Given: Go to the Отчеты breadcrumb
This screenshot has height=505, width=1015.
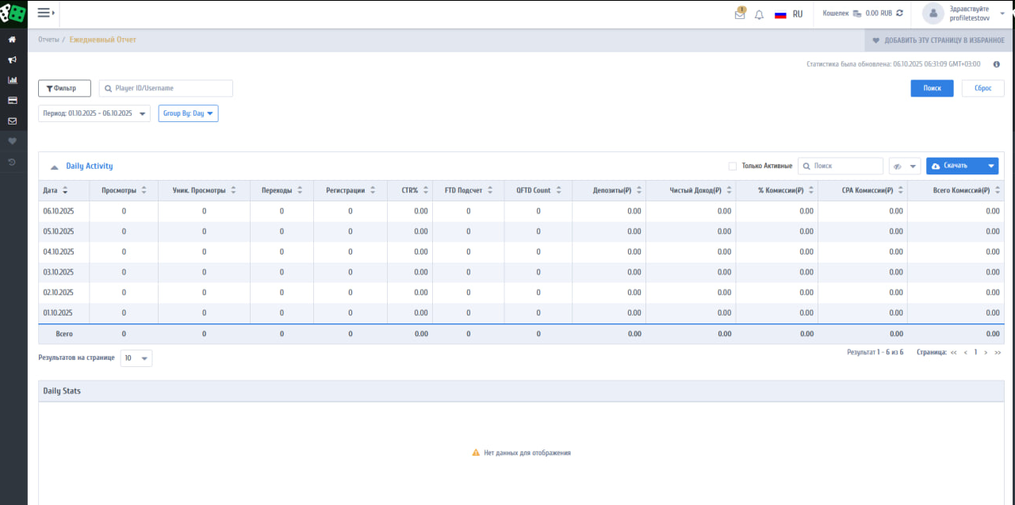Looking at the screenshot, I should [x=48, y=40].
